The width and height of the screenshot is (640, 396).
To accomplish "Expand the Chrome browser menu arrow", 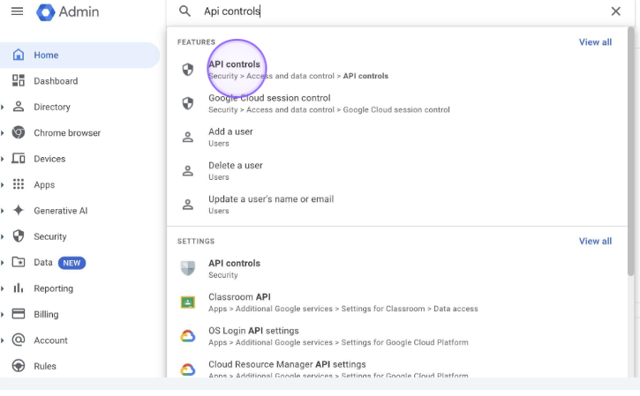I will pos(3,133).
